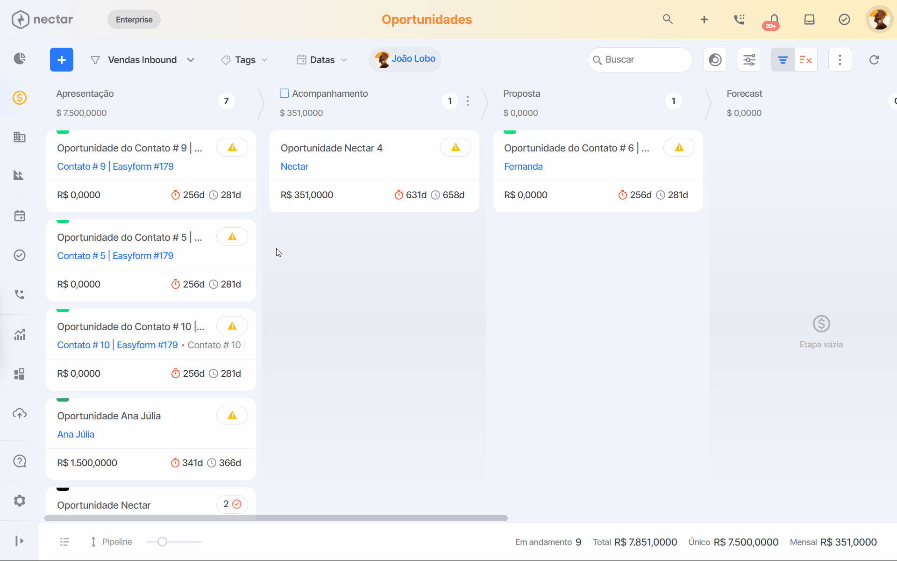897x561 pixels.
Task: Click the refresh icon in toolbar
Action: click(x=874, y=60)
